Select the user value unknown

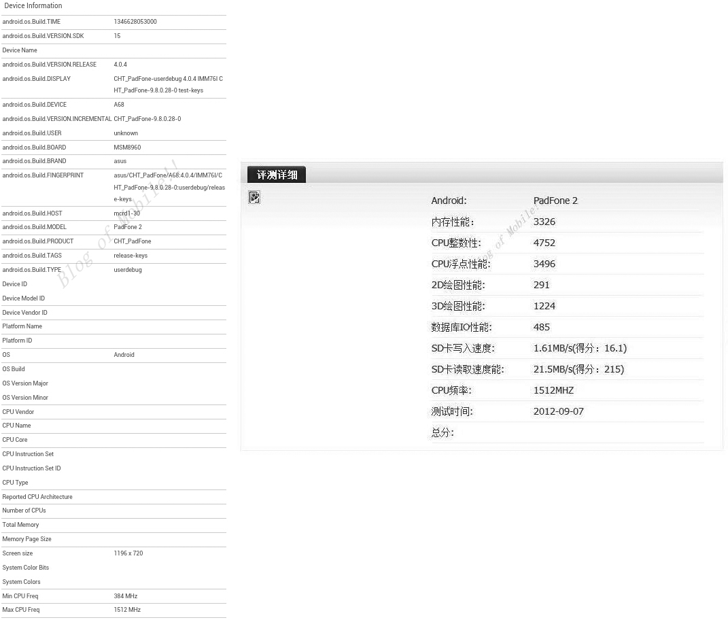click(x=126, y=133)
